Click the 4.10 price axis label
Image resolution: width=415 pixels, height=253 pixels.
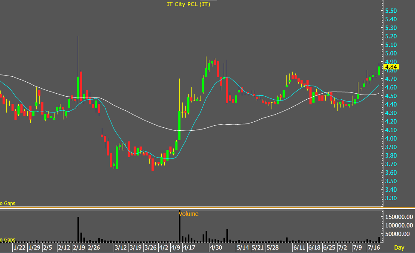click(391, 130)
